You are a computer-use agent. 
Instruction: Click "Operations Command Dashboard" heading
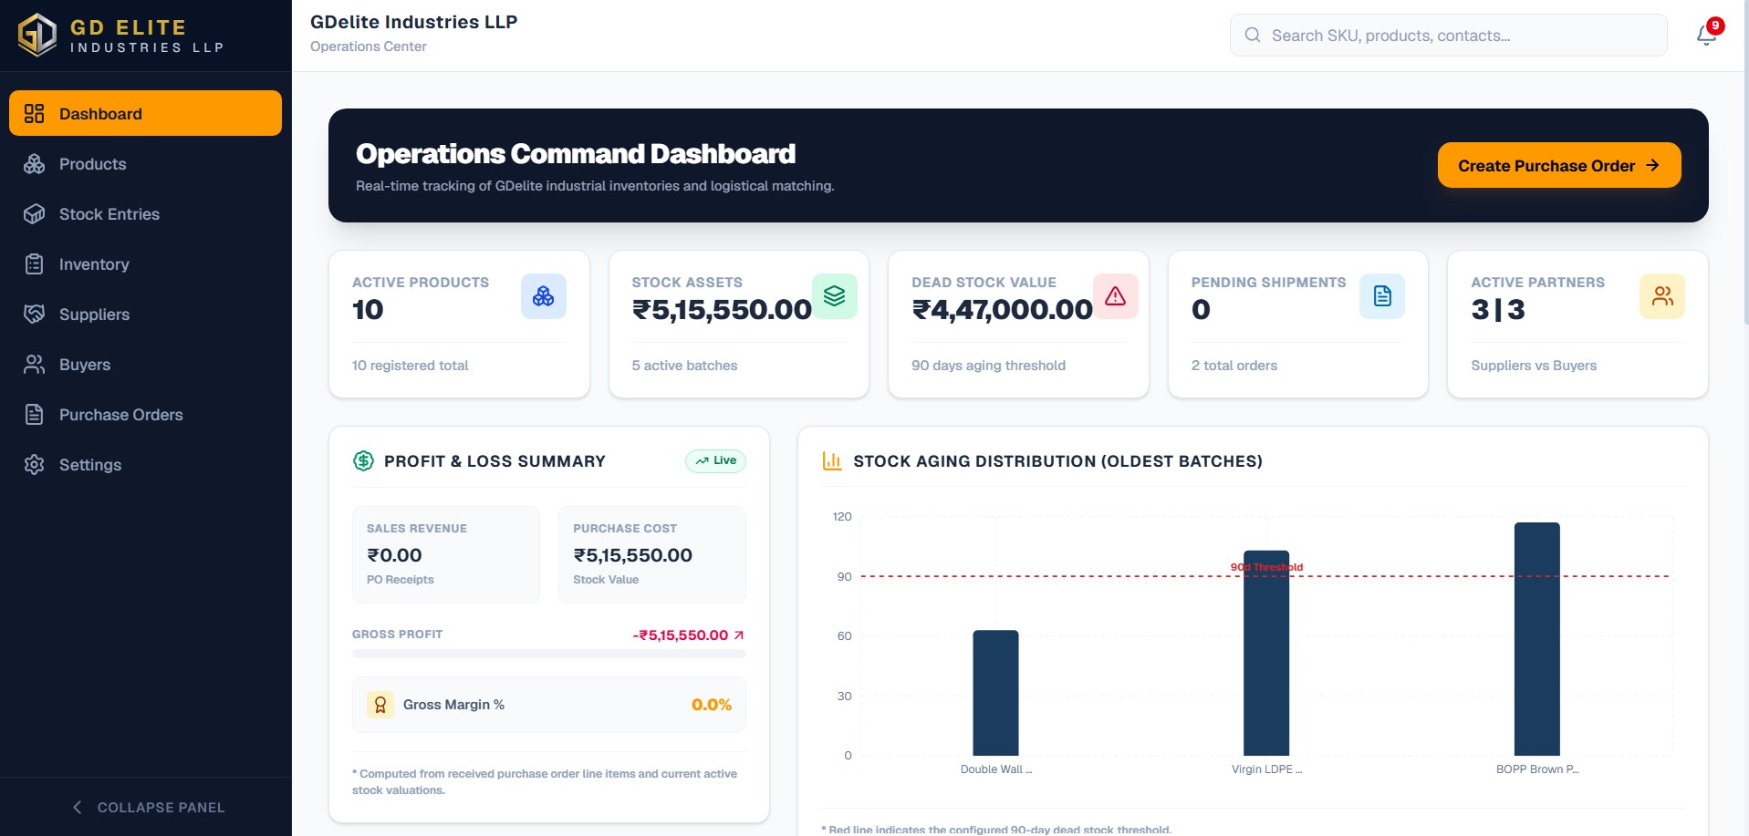point(575,153)
